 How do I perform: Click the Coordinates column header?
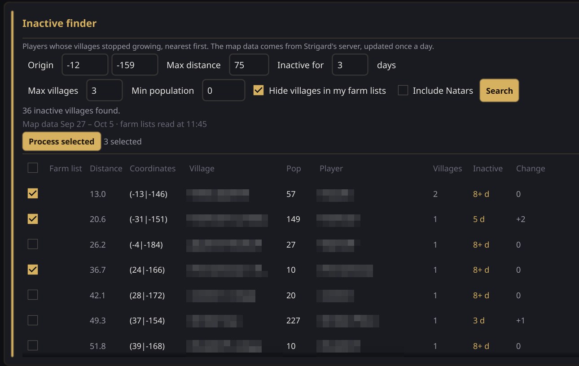click(x=153, y=169)
